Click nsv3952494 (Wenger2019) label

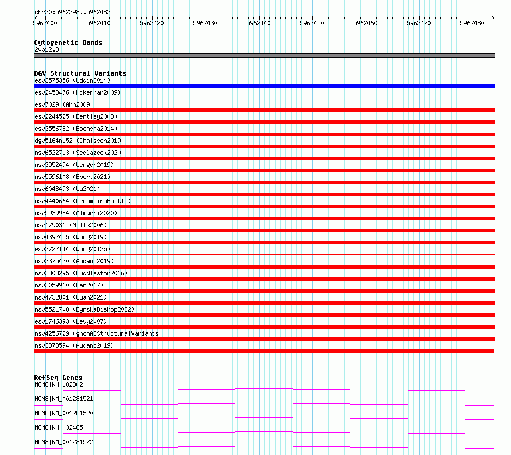coord(74,165)
